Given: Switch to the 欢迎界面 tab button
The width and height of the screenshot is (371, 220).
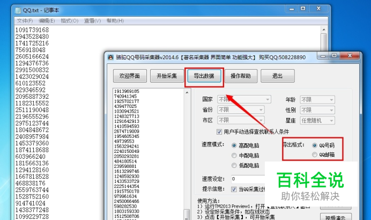Looking at the screenshot, I should pos(130,76).
